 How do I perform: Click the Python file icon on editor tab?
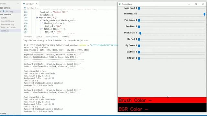click(x=24, y=4)
